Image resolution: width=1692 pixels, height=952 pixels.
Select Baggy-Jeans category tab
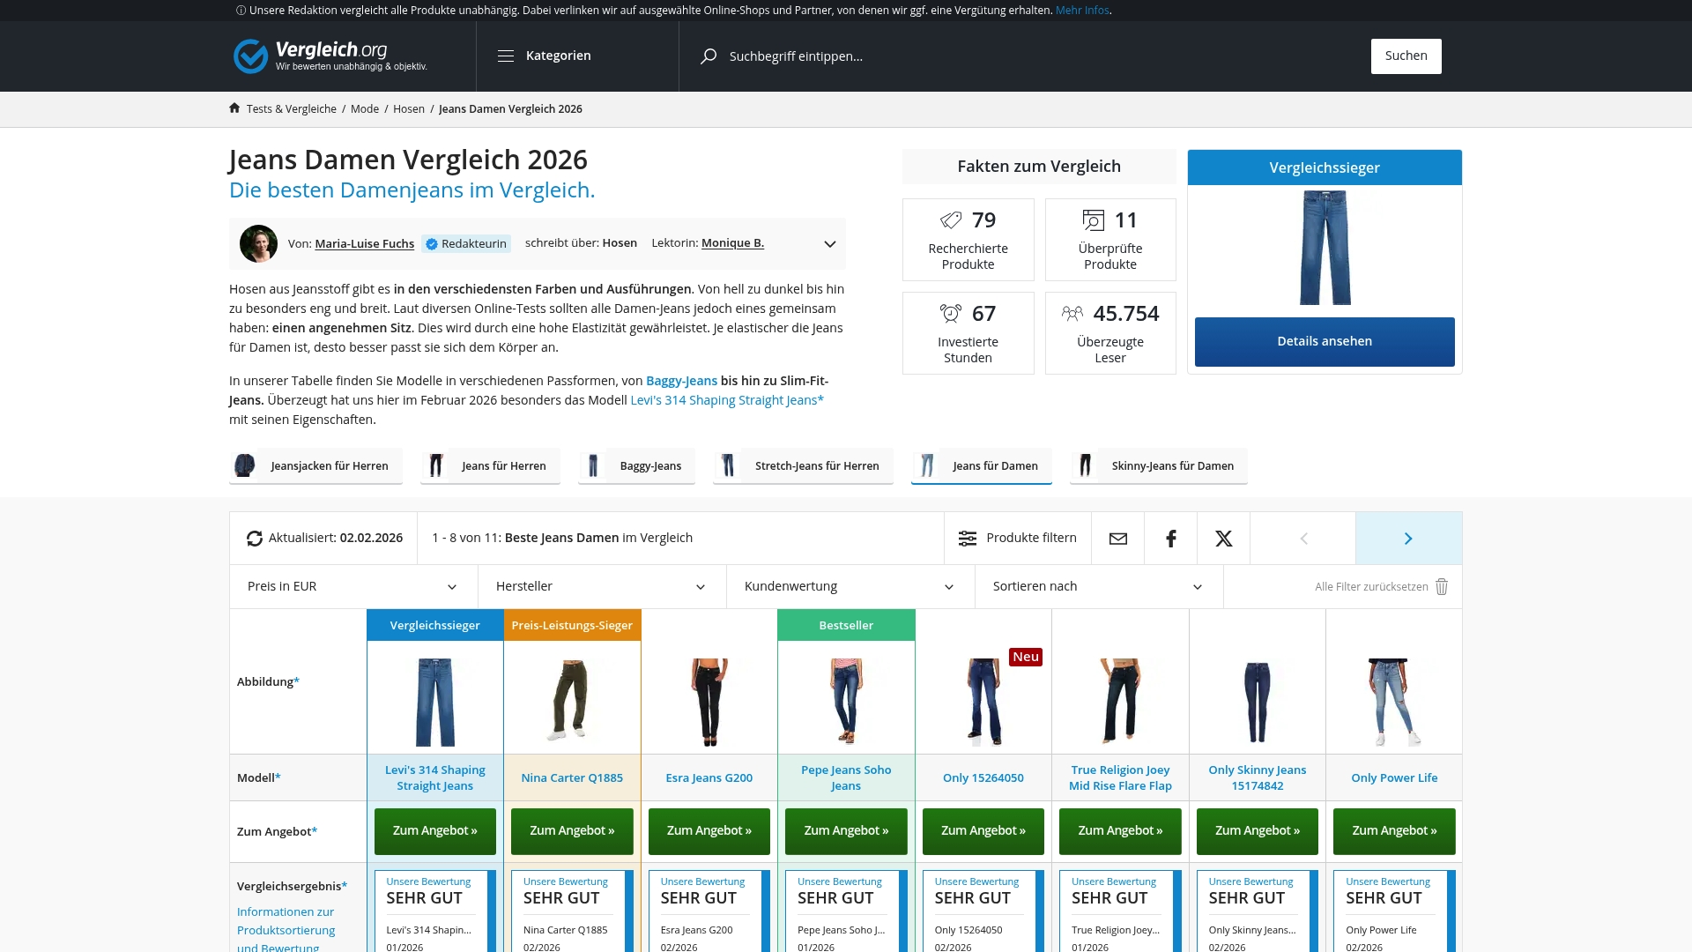636,465
